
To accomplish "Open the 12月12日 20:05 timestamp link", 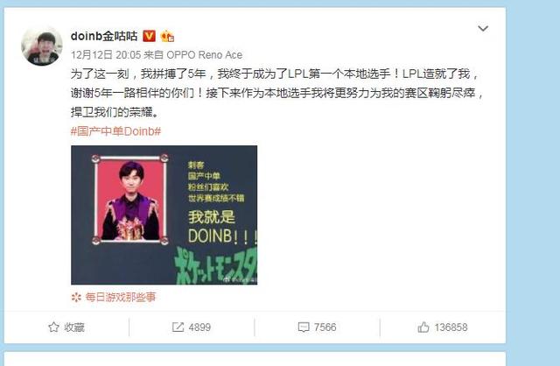I will [106, 54].
